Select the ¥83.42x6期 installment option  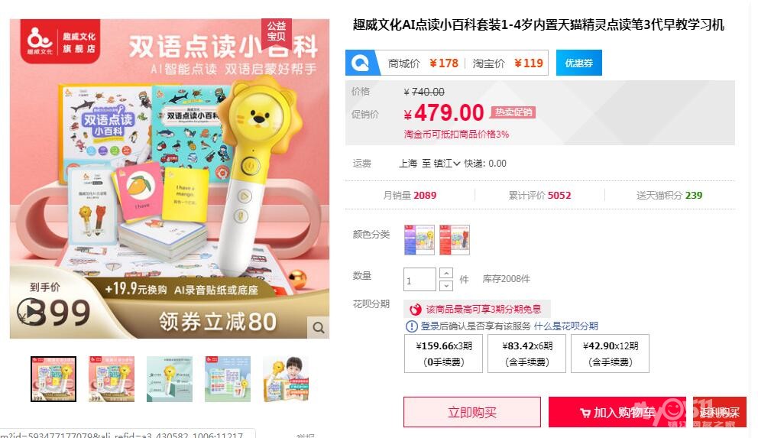pyautogui.click(x=526, y=353)
